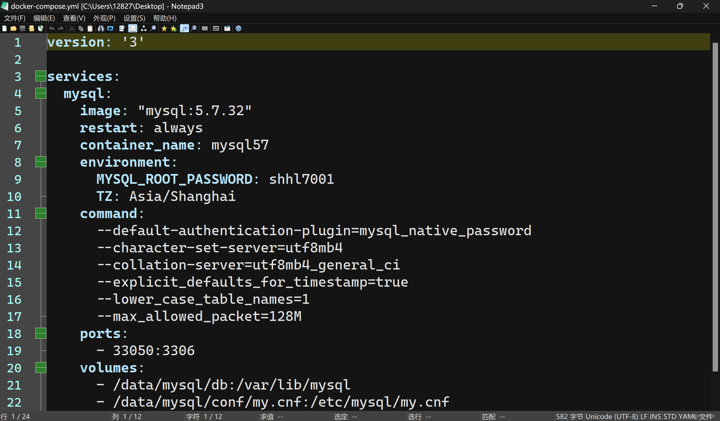
Task: Open the 设置(S) menu
Action: [x=134, y=18]
